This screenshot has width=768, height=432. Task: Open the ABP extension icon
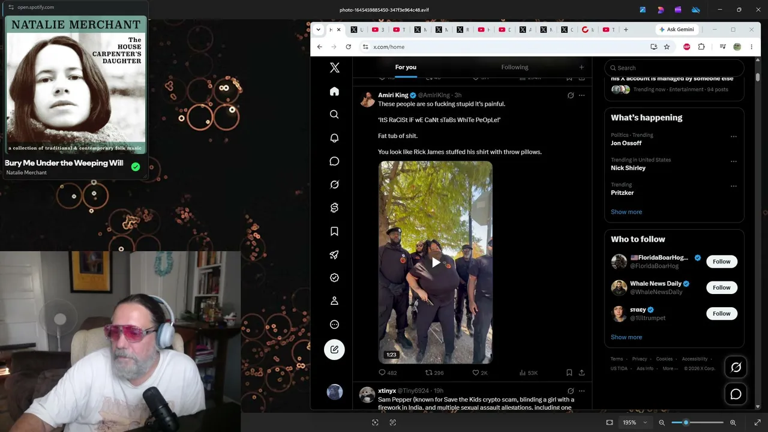tap(687, 47)
